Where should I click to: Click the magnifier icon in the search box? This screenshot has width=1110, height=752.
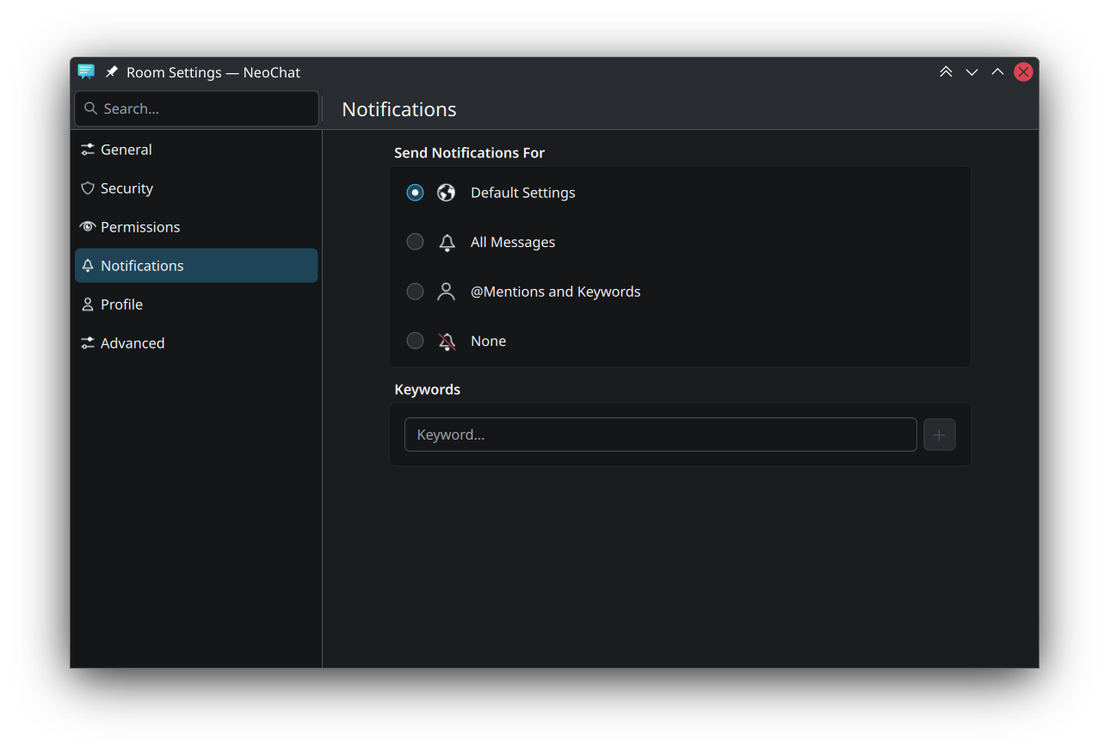click(90, 109)
